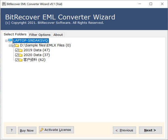
Task: Uncheck the 2019 Data checkbox
Action: [x=17, y=50]
